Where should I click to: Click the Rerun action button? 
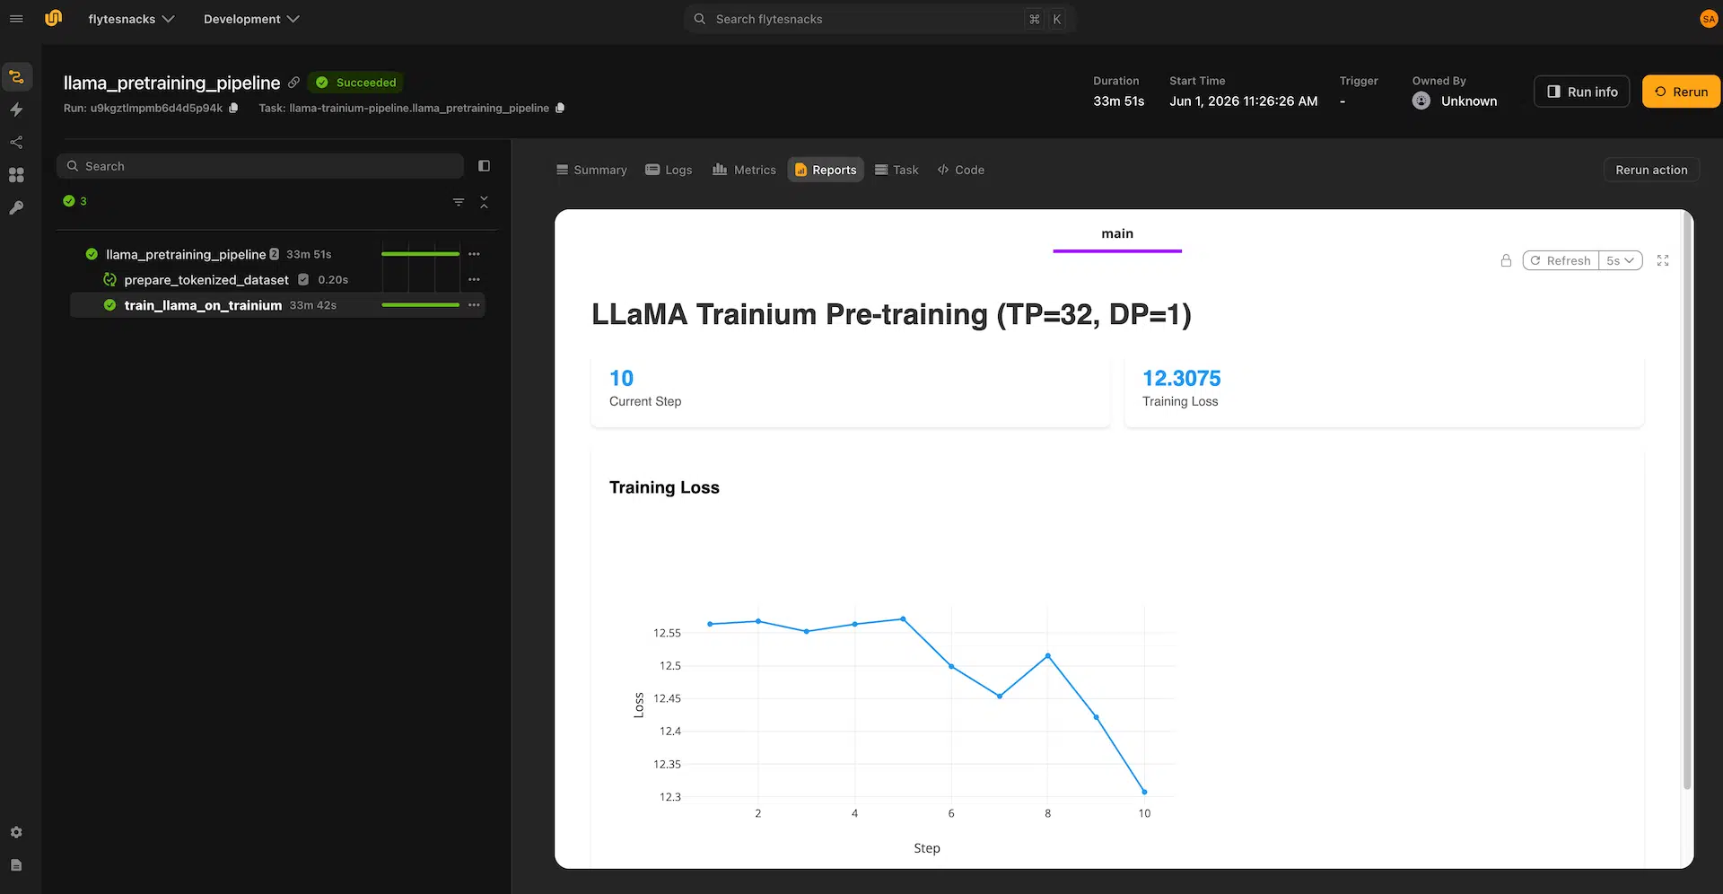click(x=1651, y=170)
